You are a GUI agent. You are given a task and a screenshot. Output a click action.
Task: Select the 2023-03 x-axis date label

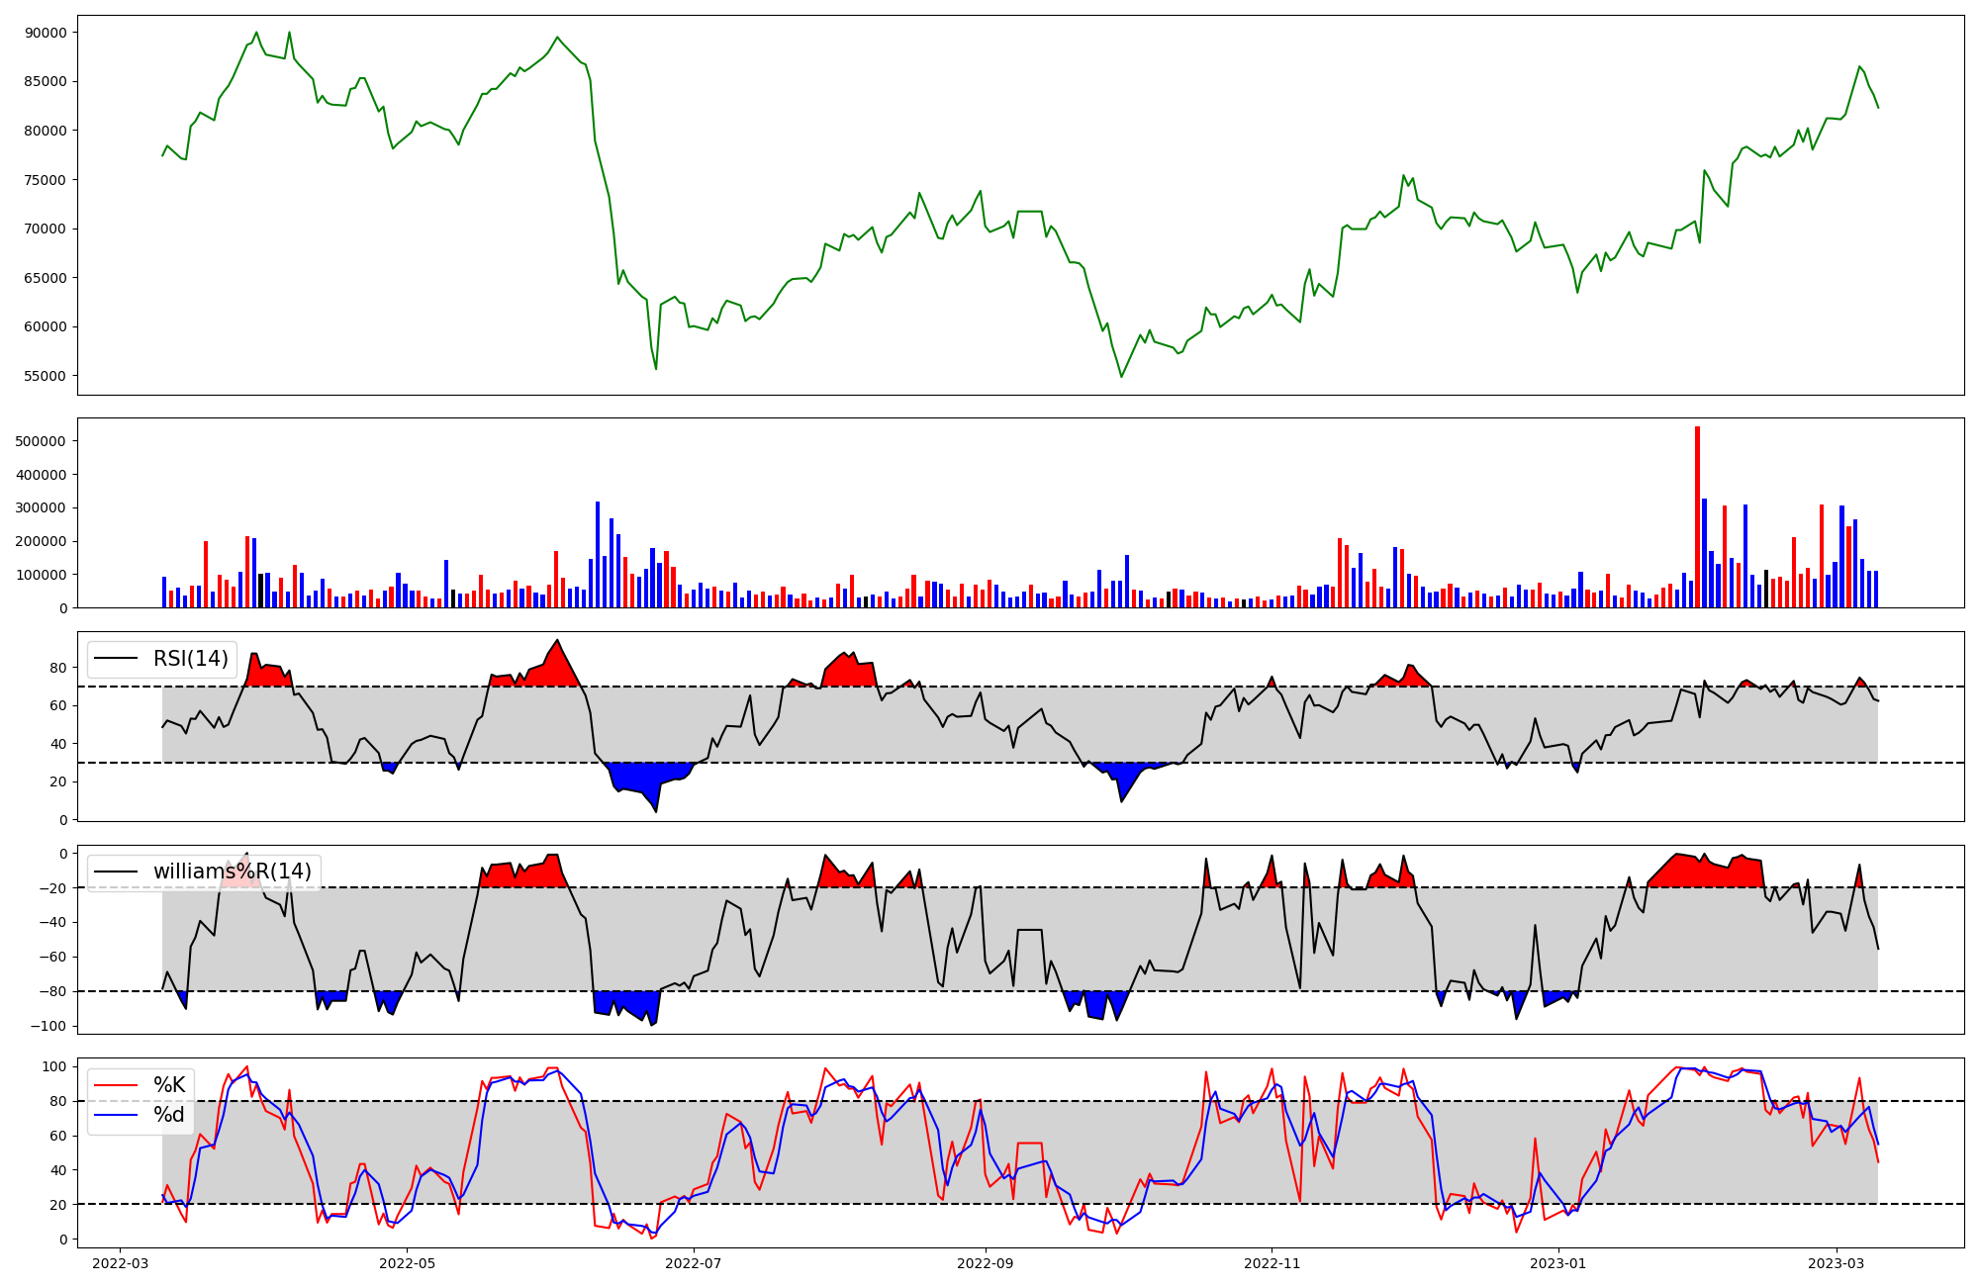click(1837, 1263)
